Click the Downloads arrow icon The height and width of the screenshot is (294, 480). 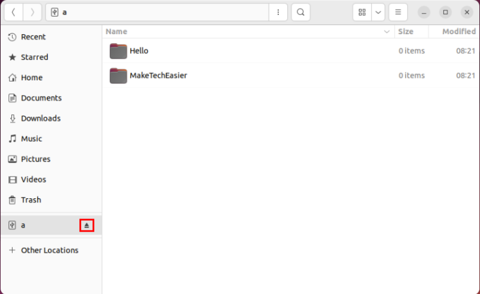click(x=12, y=119)
